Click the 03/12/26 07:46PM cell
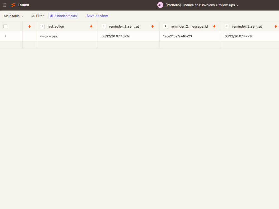 pos(128,36)
